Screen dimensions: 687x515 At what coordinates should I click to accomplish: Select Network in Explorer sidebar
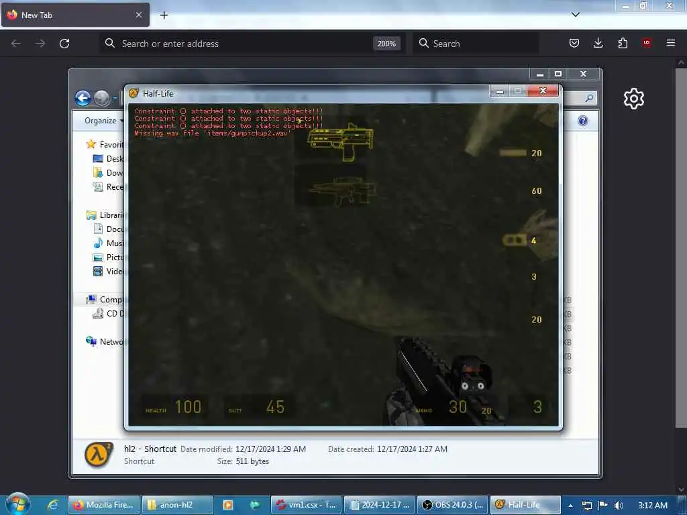tap(105, 341)
